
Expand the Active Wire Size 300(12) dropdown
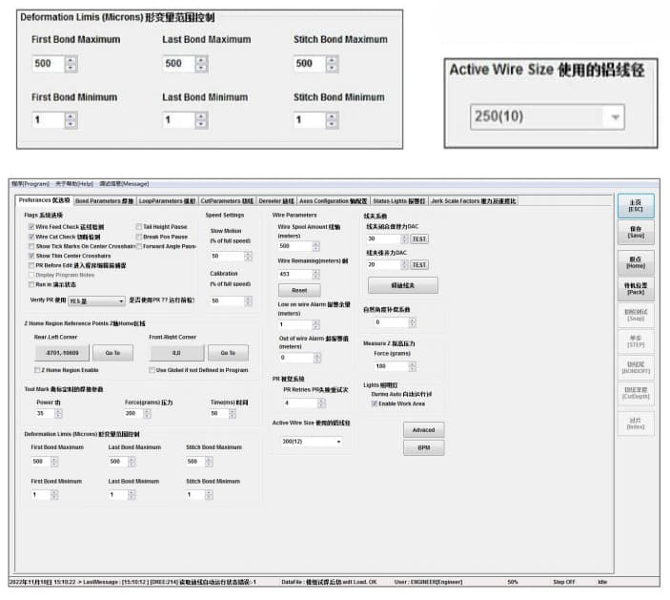[x=312, y=442]
